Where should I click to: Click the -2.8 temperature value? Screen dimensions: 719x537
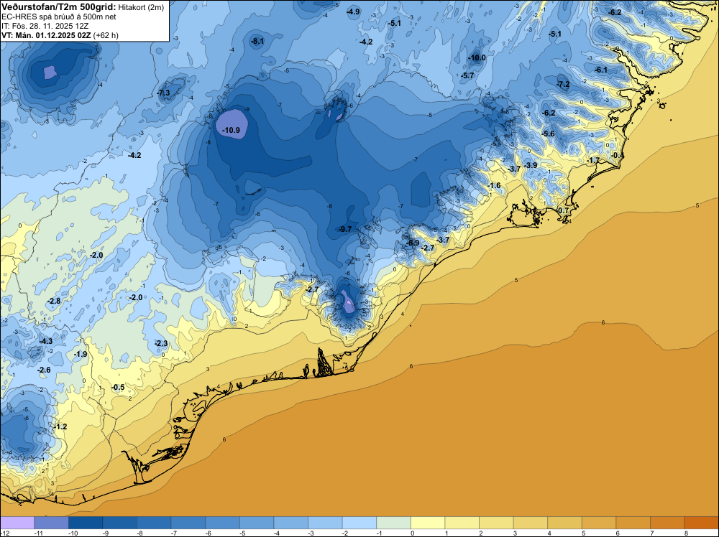[x=54, y=301]
